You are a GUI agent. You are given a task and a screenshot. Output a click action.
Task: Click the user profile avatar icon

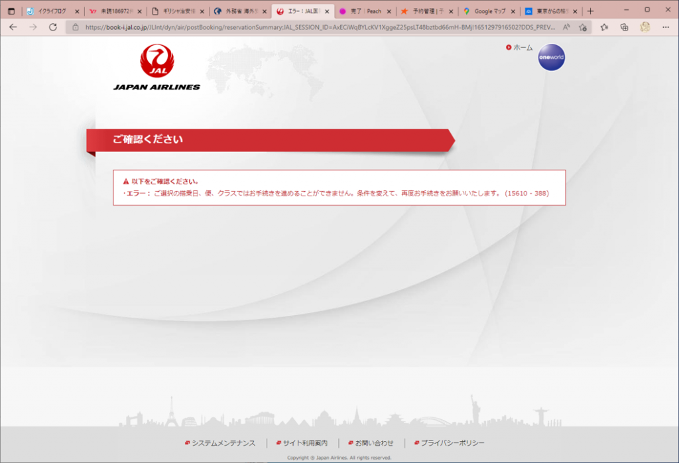pos(645,27)
